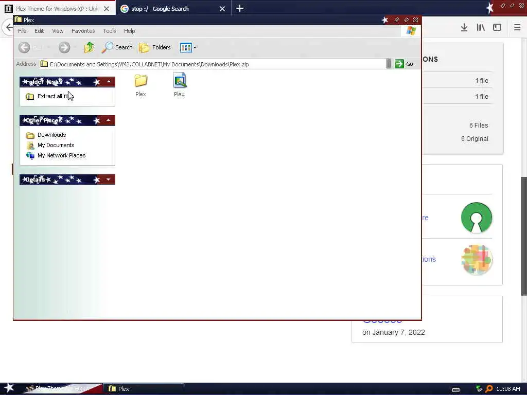This screenshot has width=527, height=395.
Task: Close the Google Search browser tab
Action: 222,9
